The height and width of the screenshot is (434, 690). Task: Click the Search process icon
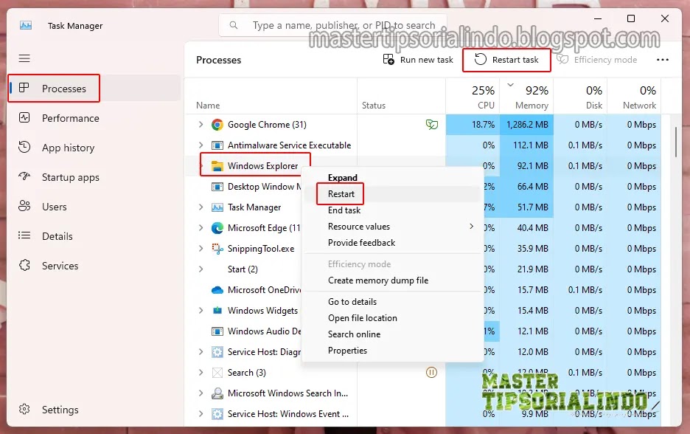click(x=217, y=373)
